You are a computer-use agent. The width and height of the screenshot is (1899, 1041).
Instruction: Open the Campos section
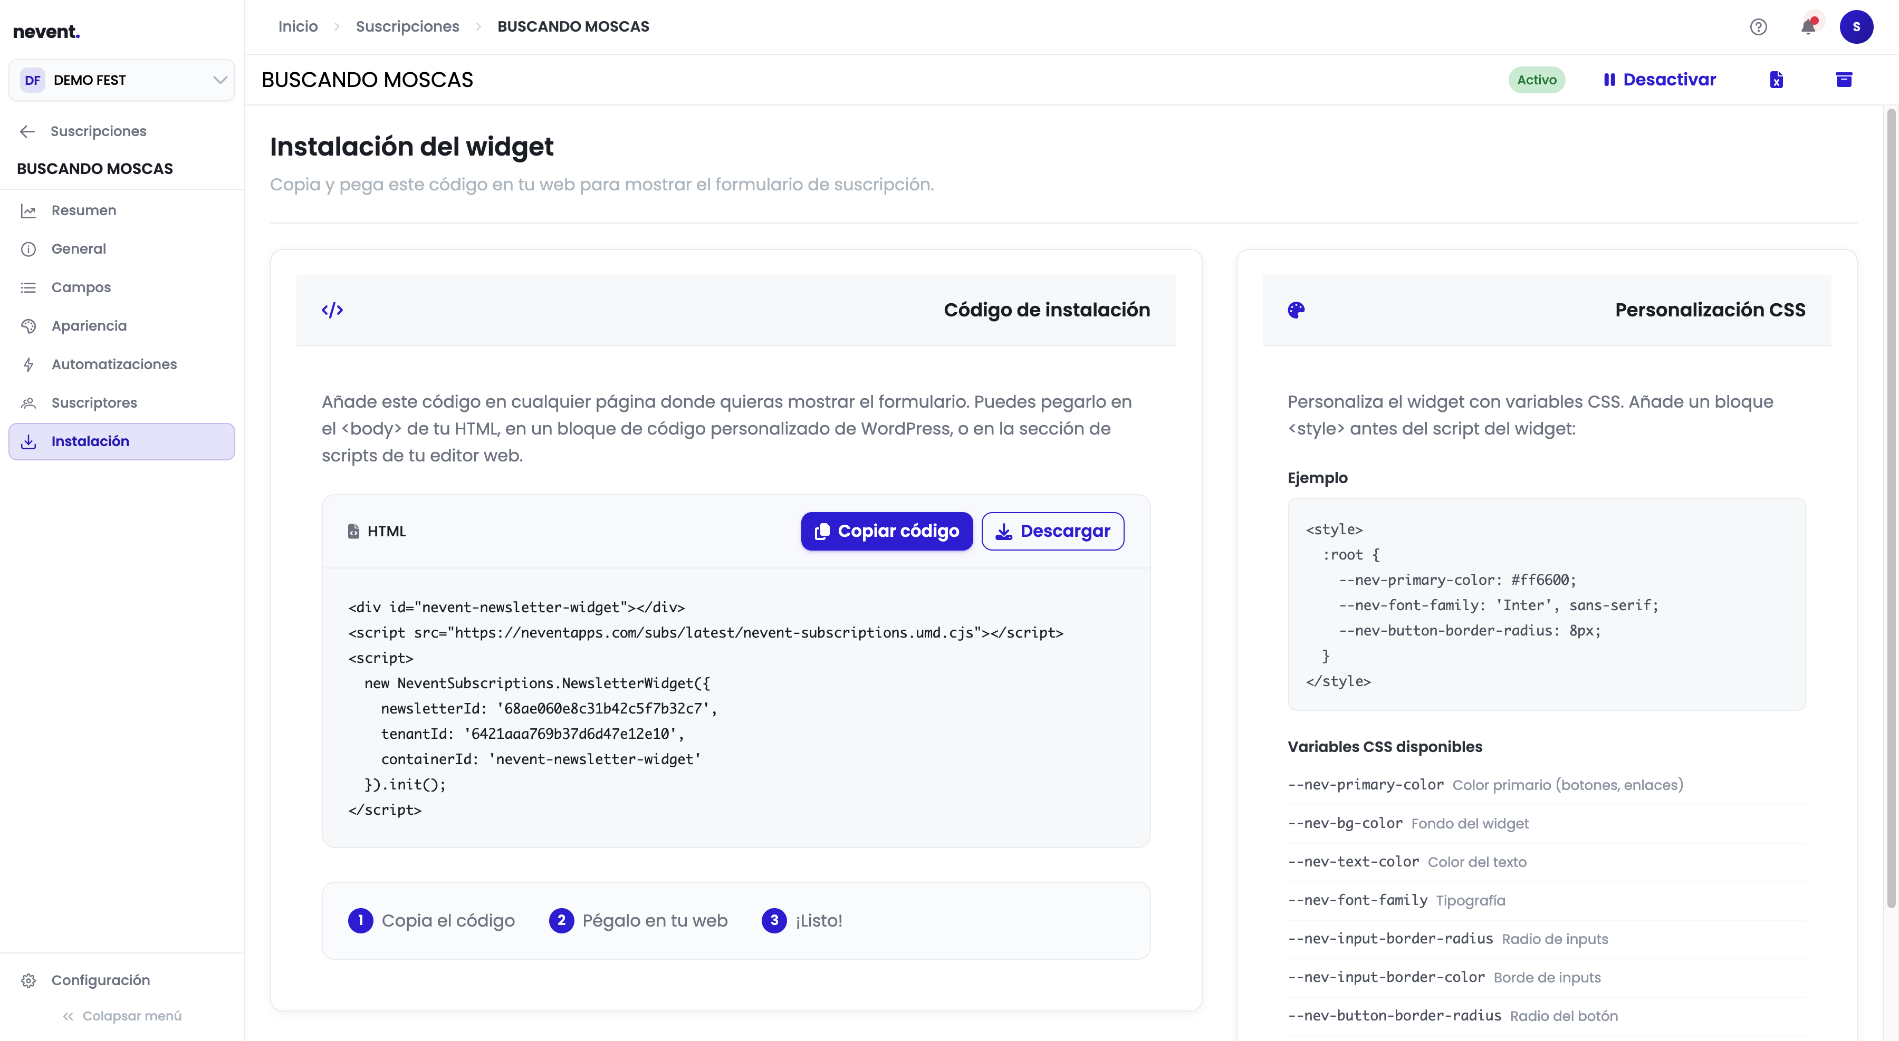[122, 287]
